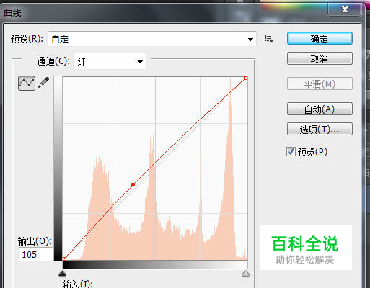Image resolution: width=370 pixels, height=288 pixels.
Task: Click the 输出(O) value field
Action: click(x=35, y=254)
